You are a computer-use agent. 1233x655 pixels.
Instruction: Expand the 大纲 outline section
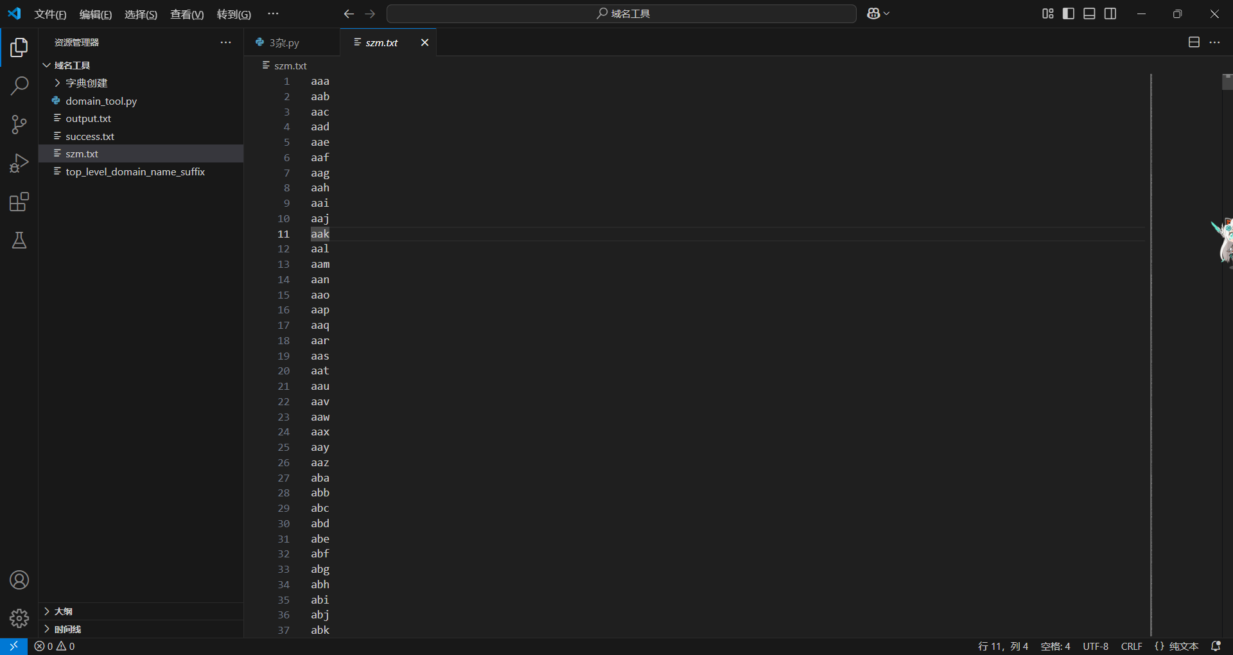click(63, 611)
